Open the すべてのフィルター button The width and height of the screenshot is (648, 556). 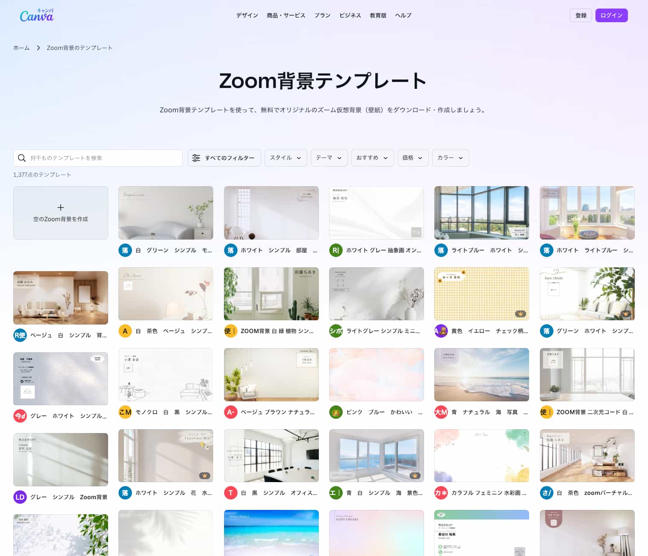224,158
